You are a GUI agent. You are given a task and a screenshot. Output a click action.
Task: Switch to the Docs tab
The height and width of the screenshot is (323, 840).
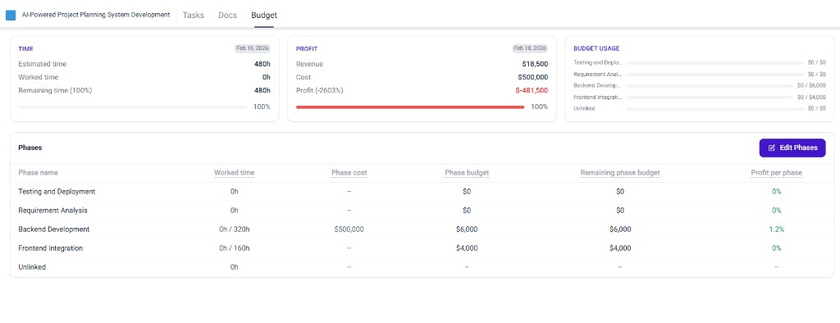pos(228,15)
